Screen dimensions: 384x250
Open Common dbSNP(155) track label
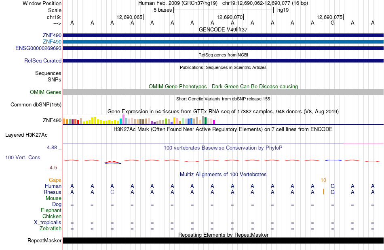(x=36, y=104)
